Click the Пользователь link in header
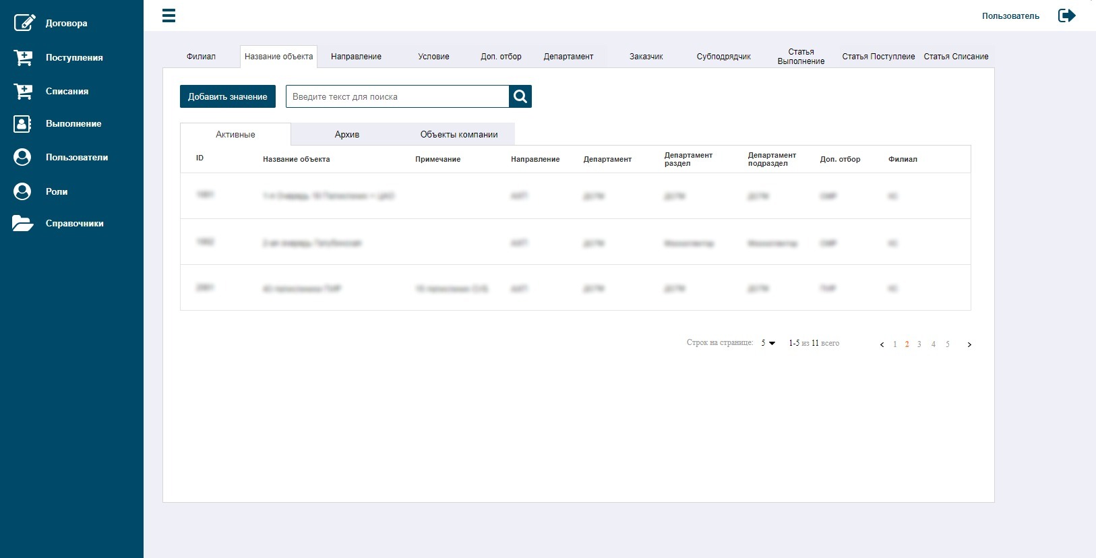Screen dimensions: 1096x558 [1010, 16]
